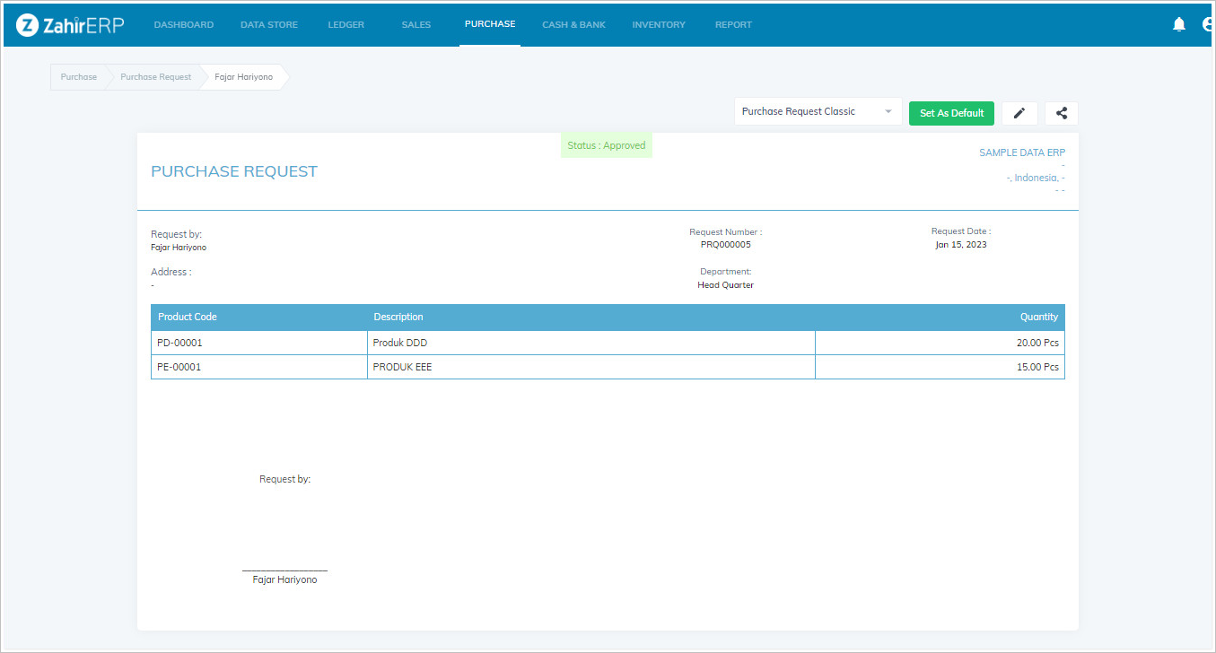Open the Dashboard menu

click(184, 25)
